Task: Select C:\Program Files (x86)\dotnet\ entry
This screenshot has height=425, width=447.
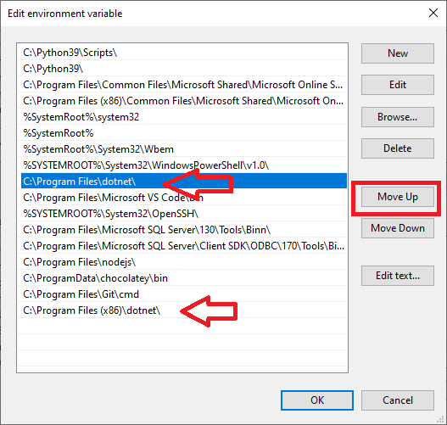Action: [182, 310]
